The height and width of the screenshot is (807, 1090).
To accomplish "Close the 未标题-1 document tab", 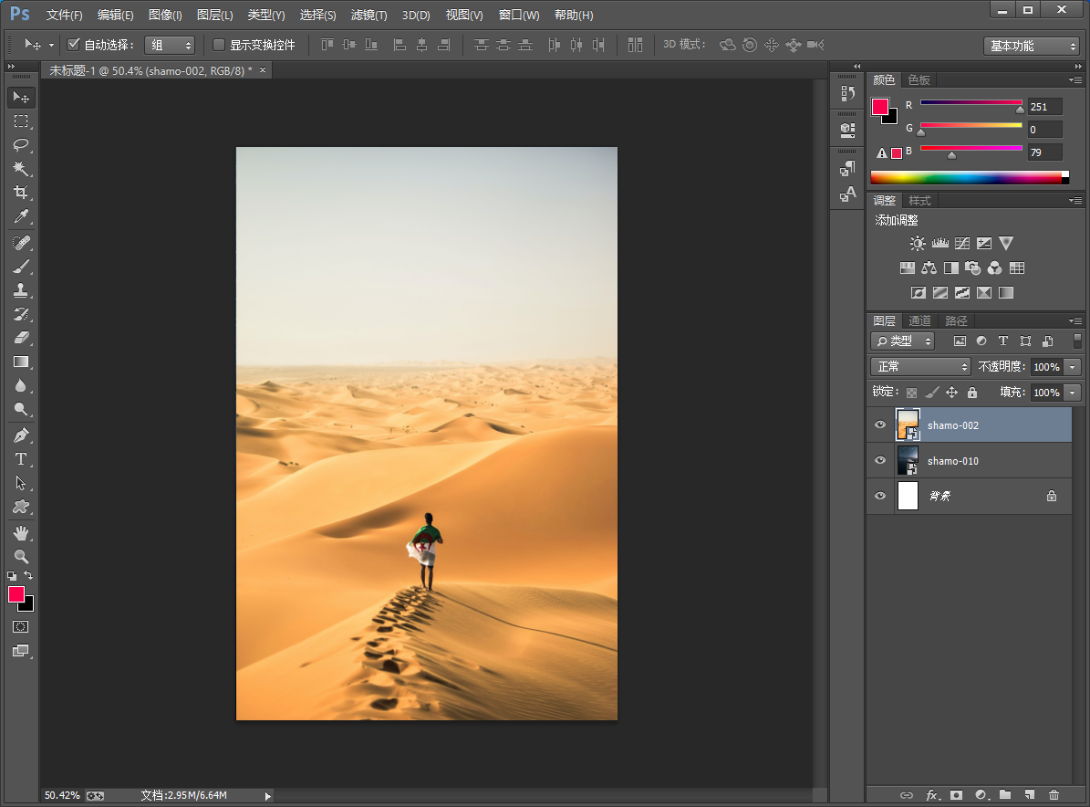I will coord(263,70).
